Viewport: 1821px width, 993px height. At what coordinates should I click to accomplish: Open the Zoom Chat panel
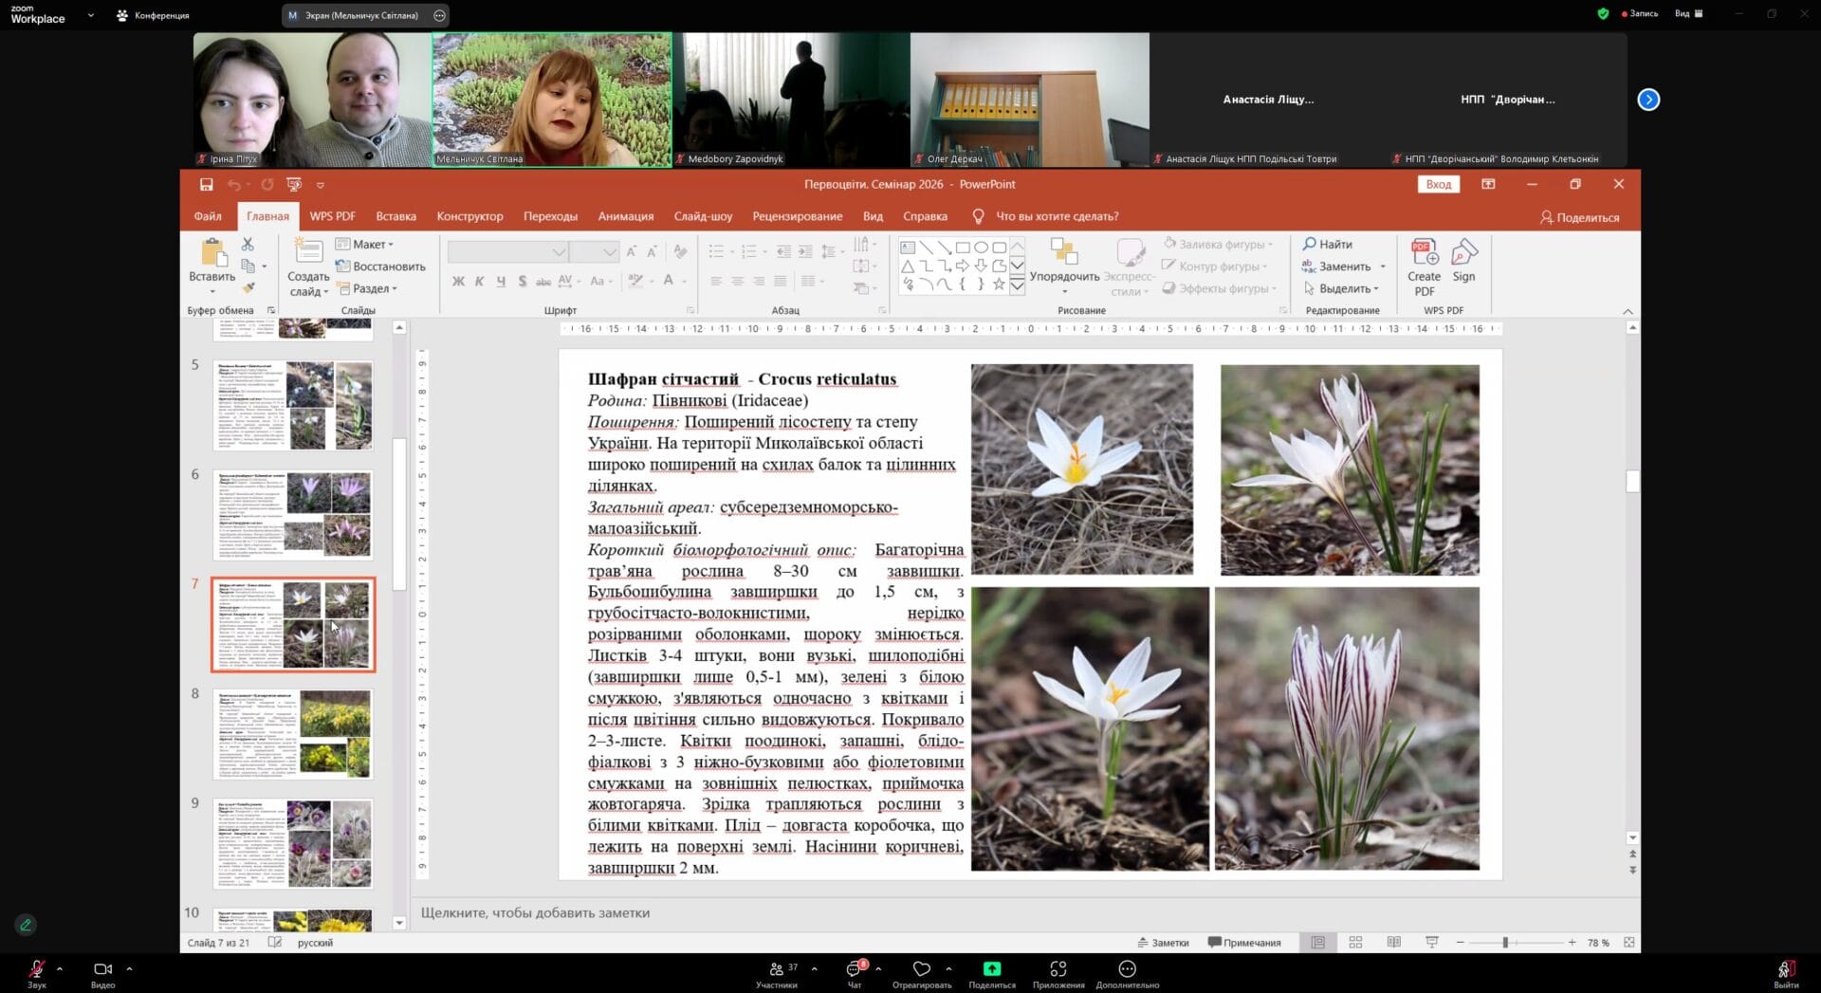point(854,969)
